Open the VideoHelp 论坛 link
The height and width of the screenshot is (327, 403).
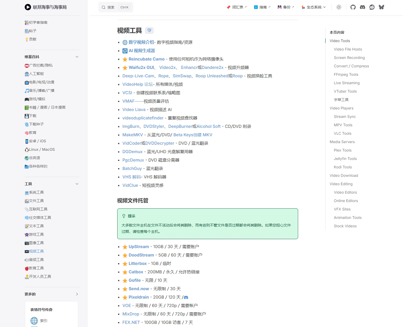click(138, 84)
